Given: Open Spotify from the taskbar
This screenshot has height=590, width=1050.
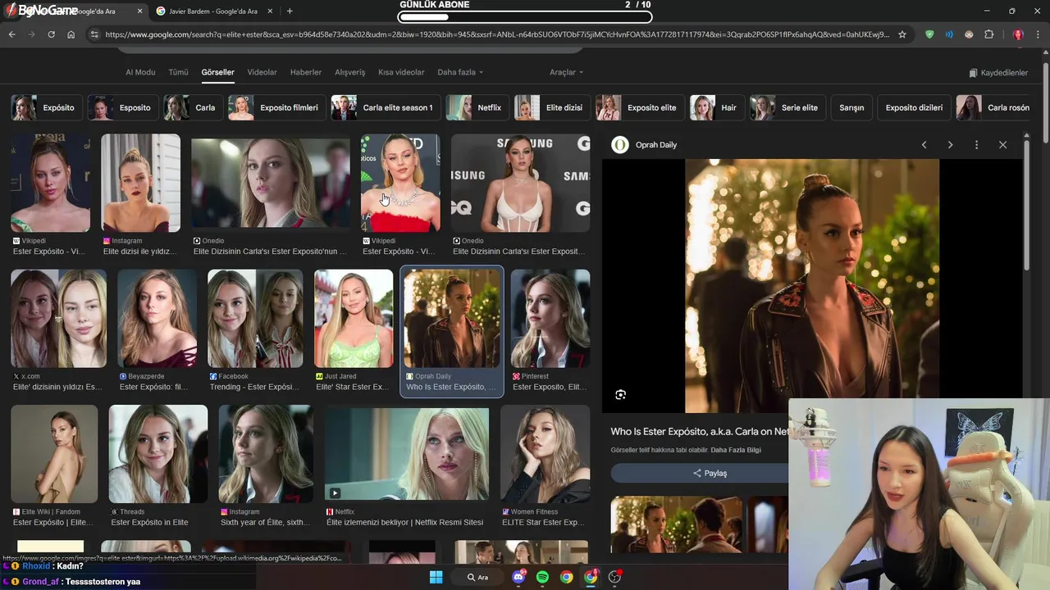Looking at the screenshot, I should pyautogui.click(x=542, y=577).
